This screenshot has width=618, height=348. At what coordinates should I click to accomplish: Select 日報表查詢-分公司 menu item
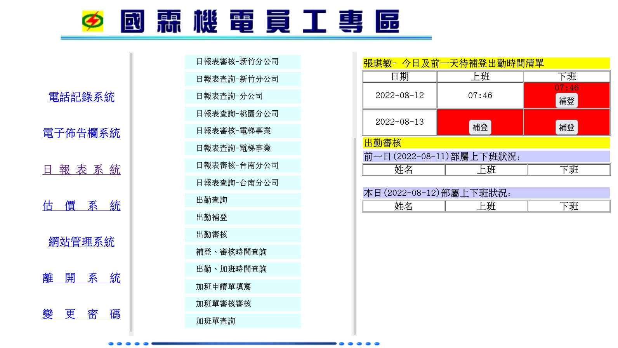[243, 96]
